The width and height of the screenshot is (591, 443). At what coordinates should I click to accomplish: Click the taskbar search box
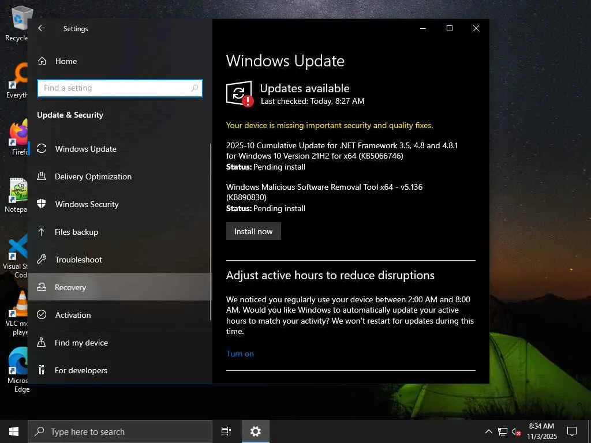tap(120, 431)
